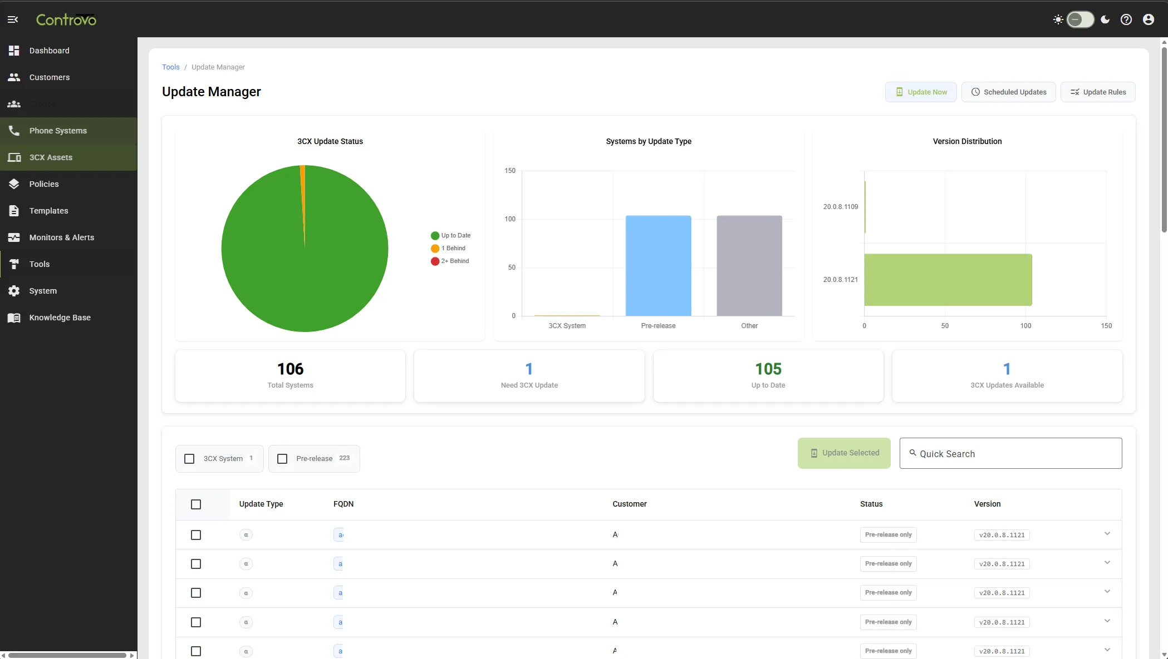
Task: Open the user account profile icon
Action: [x=1148, y=19]
